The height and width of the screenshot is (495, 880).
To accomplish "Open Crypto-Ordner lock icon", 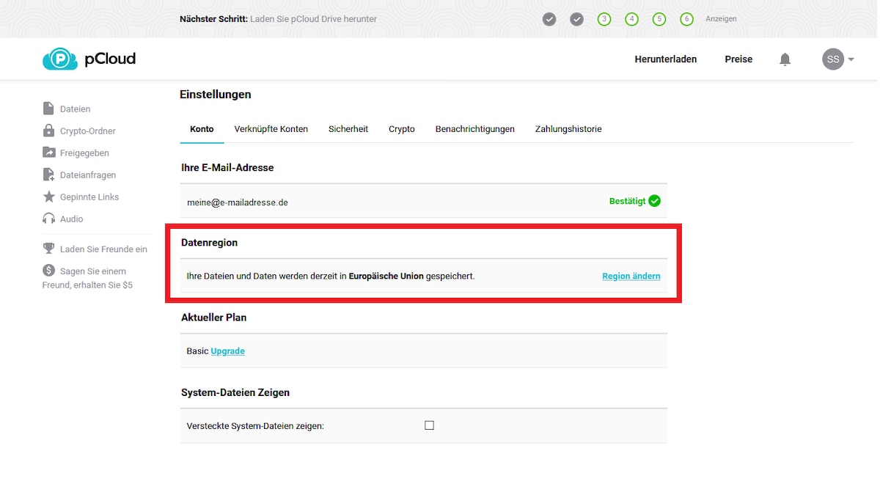I will (x=48, y=131).
